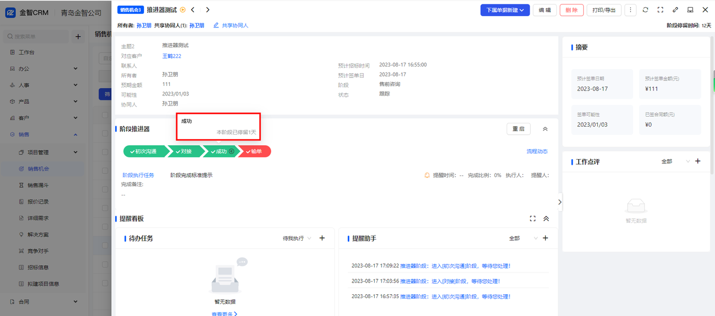Select the 初次沟通 stage step
This screenshot has height=316, width=715.
(145, 151)
